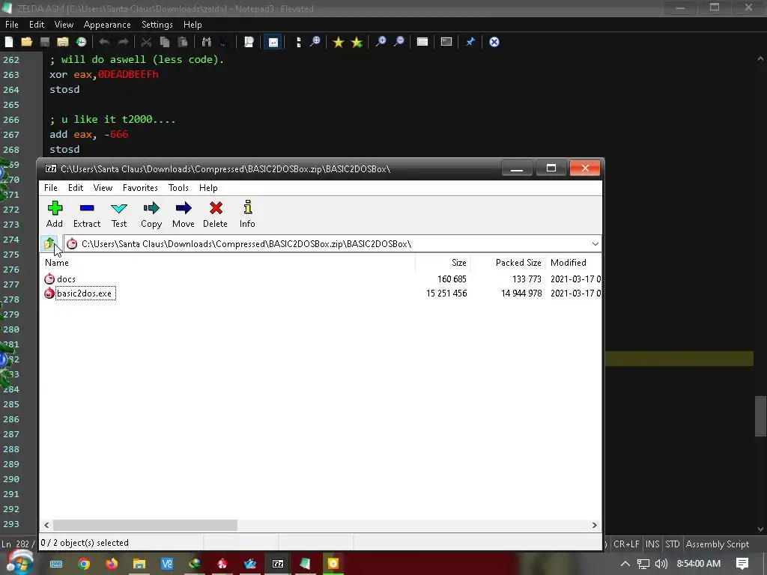
Task: Click Zoom In magnifier in Notepad3
Action: pos(380,42)
